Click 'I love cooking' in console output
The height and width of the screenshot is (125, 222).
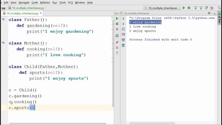click(143, 27)
